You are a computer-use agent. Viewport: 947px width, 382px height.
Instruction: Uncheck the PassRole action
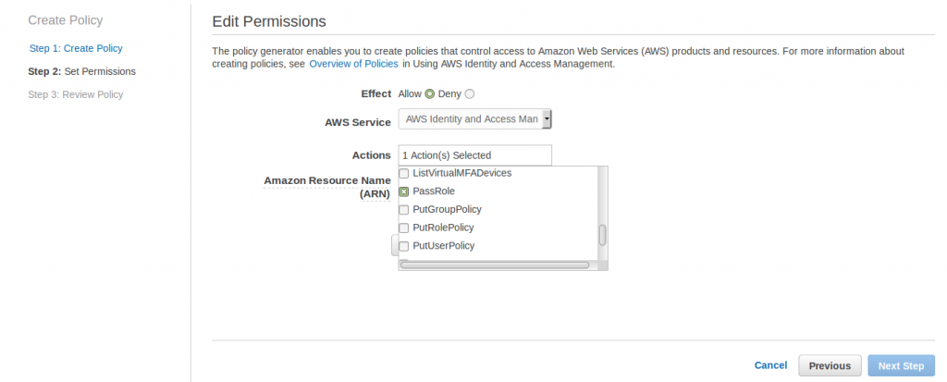(x=403, y=191)
